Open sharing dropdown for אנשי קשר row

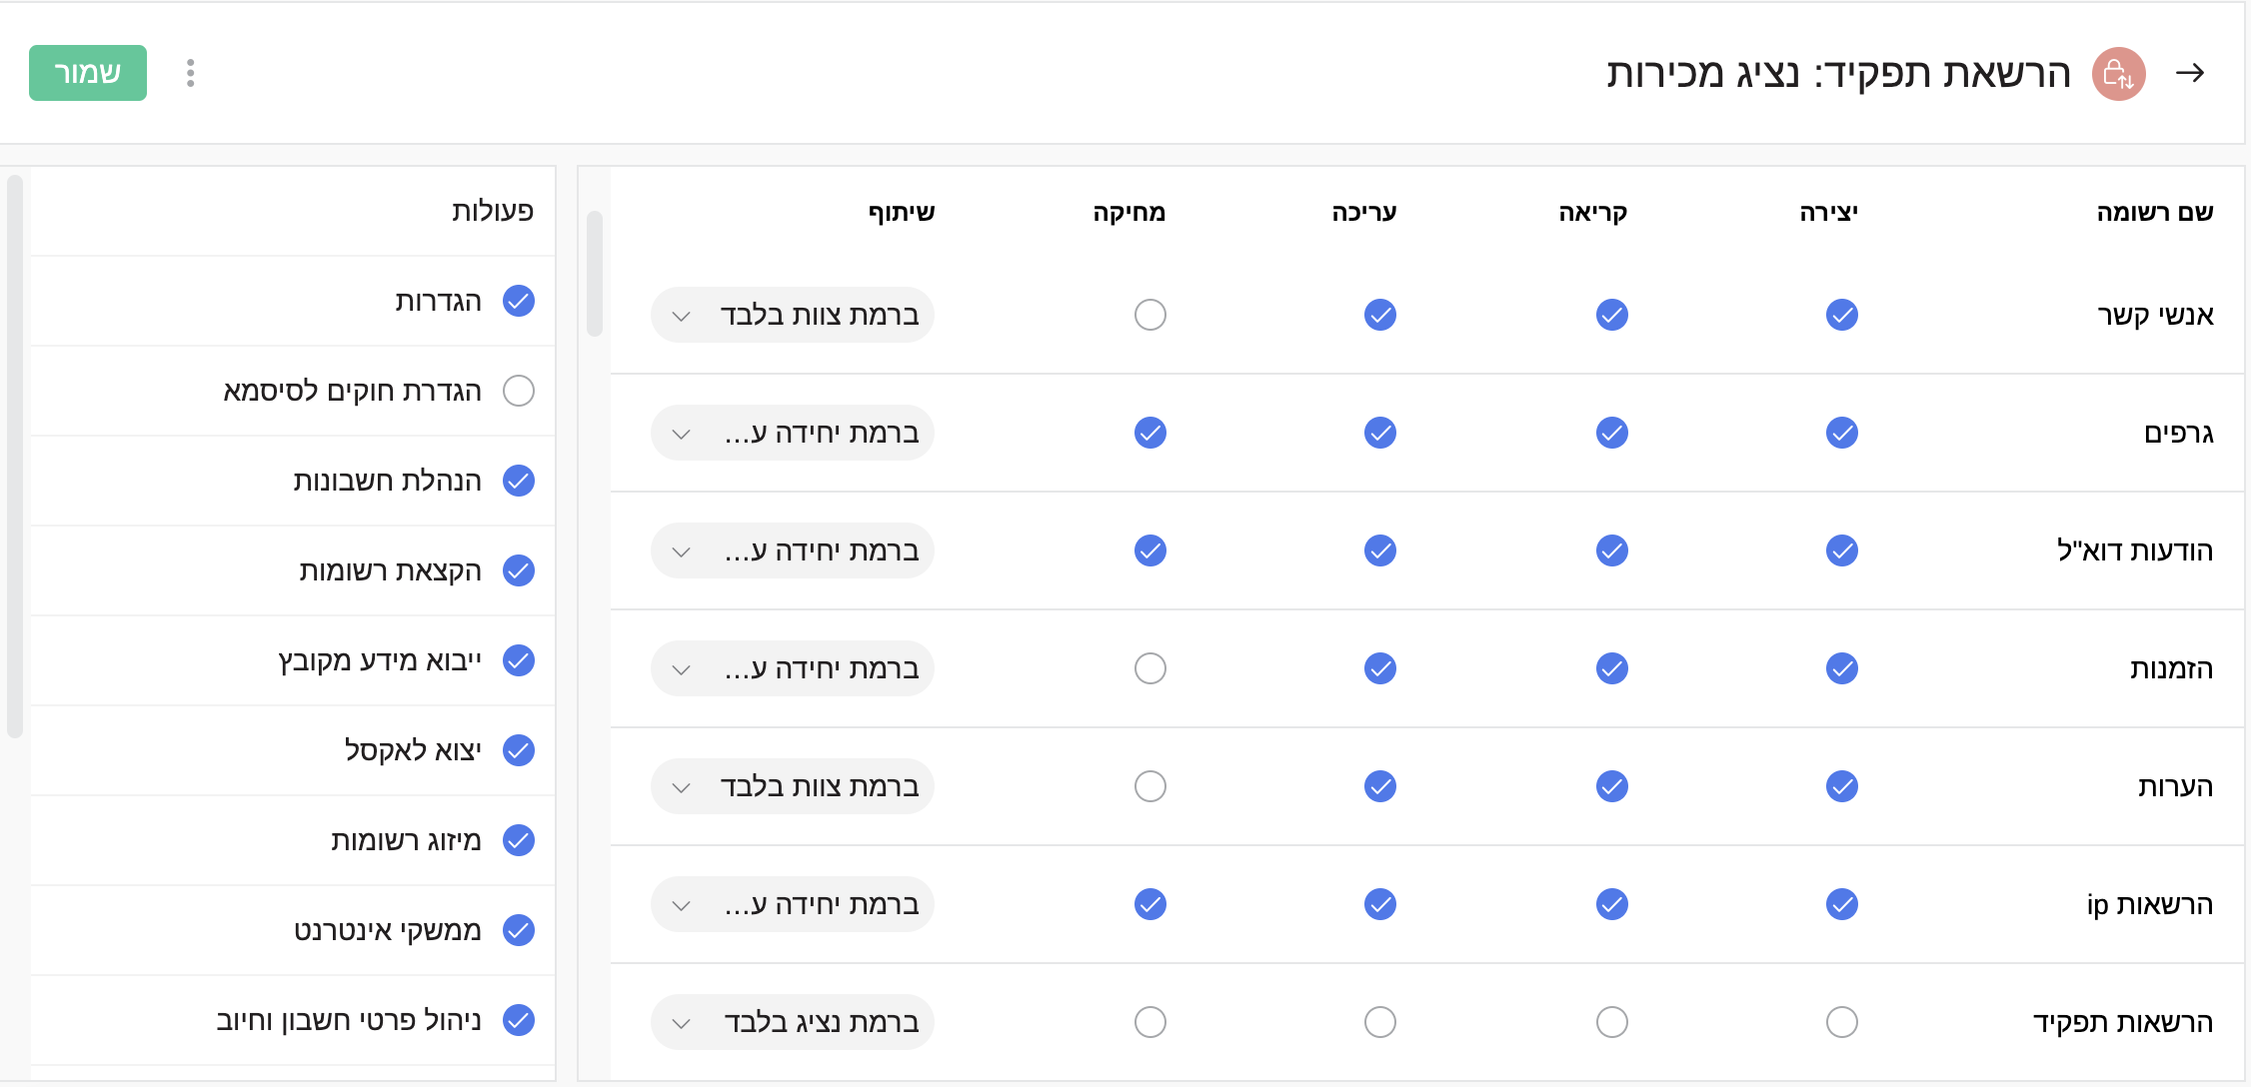(792, 315)
